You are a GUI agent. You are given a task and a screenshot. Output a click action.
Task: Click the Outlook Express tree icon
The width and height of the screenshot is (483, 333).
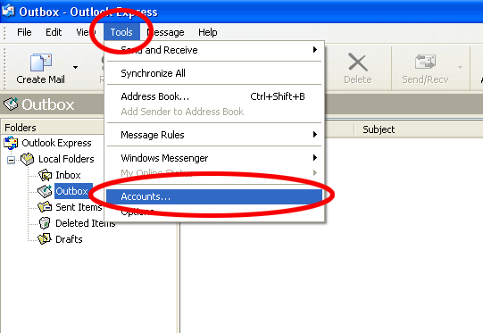(11, 143)
